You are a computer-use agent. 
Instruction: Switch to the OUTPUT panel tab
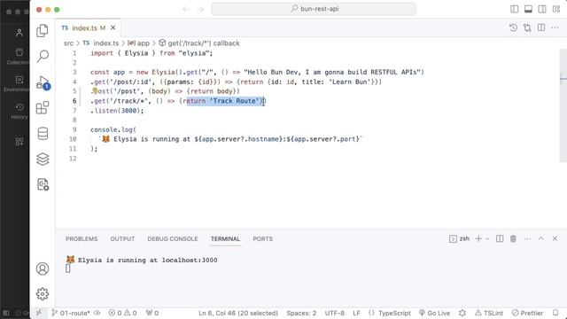point(122,238)
